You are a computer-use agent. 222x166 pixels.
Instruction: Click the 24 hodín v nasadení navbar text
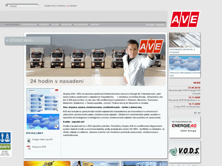tap(155, 25)
